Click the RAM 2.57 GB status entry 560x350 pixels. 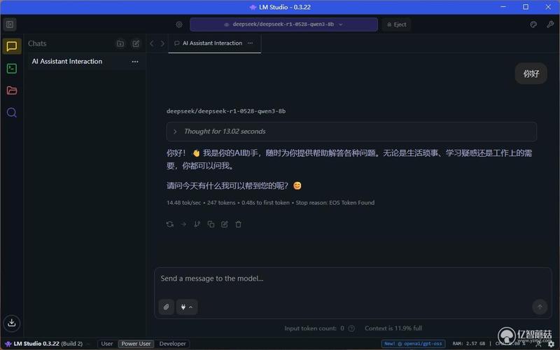[468, 344]
